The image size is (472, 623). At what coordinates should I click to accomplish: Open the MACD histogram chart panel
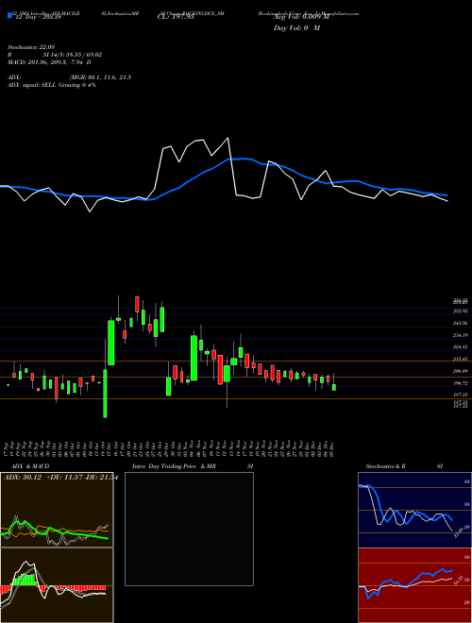point(57,585)
